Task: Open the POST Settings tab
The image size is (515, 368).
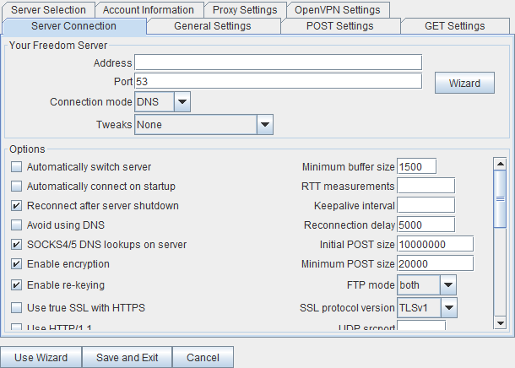Action: point(340,26)
